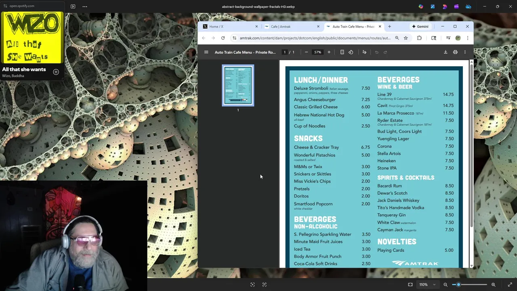The width and height of the screenshot is (517, 291).
Task: Click the Deluxe Stromboli menu item
Action: pos(311,89)
